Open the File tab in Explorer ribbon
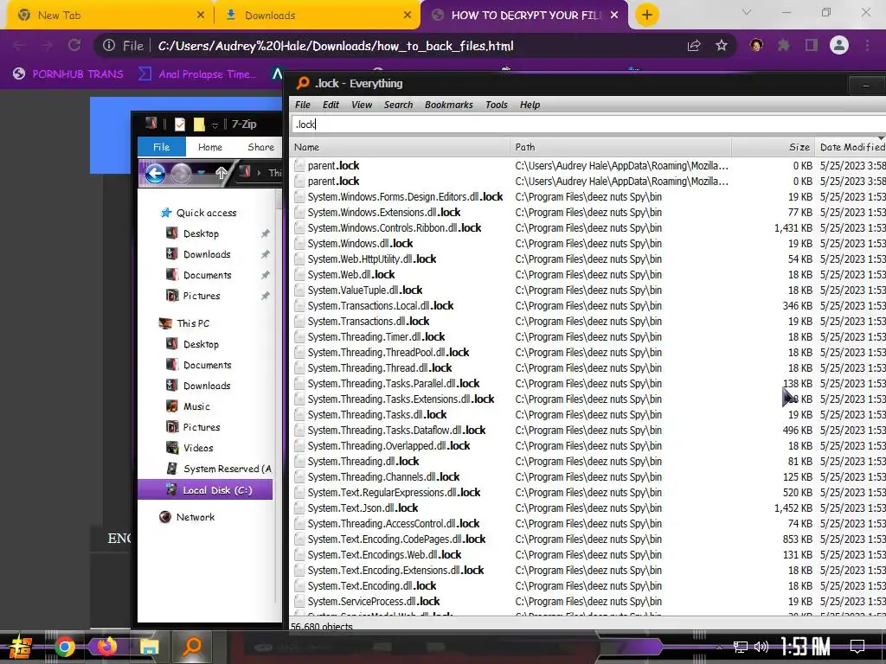The height and width of the screenshot is (664, 886). click(x=161, y=147)
